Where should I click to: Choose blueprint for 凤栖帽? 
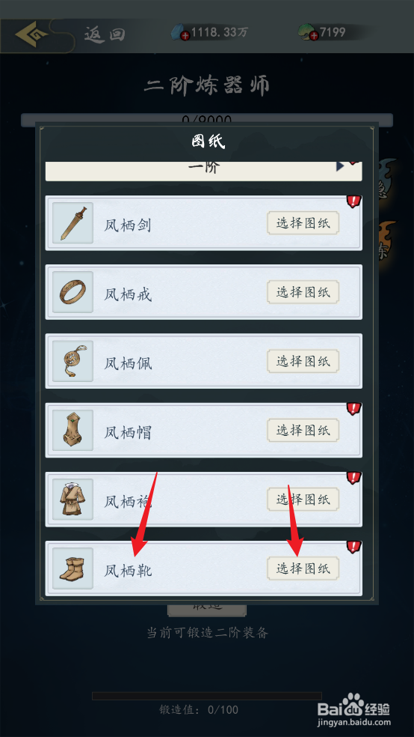pos(303,430)
